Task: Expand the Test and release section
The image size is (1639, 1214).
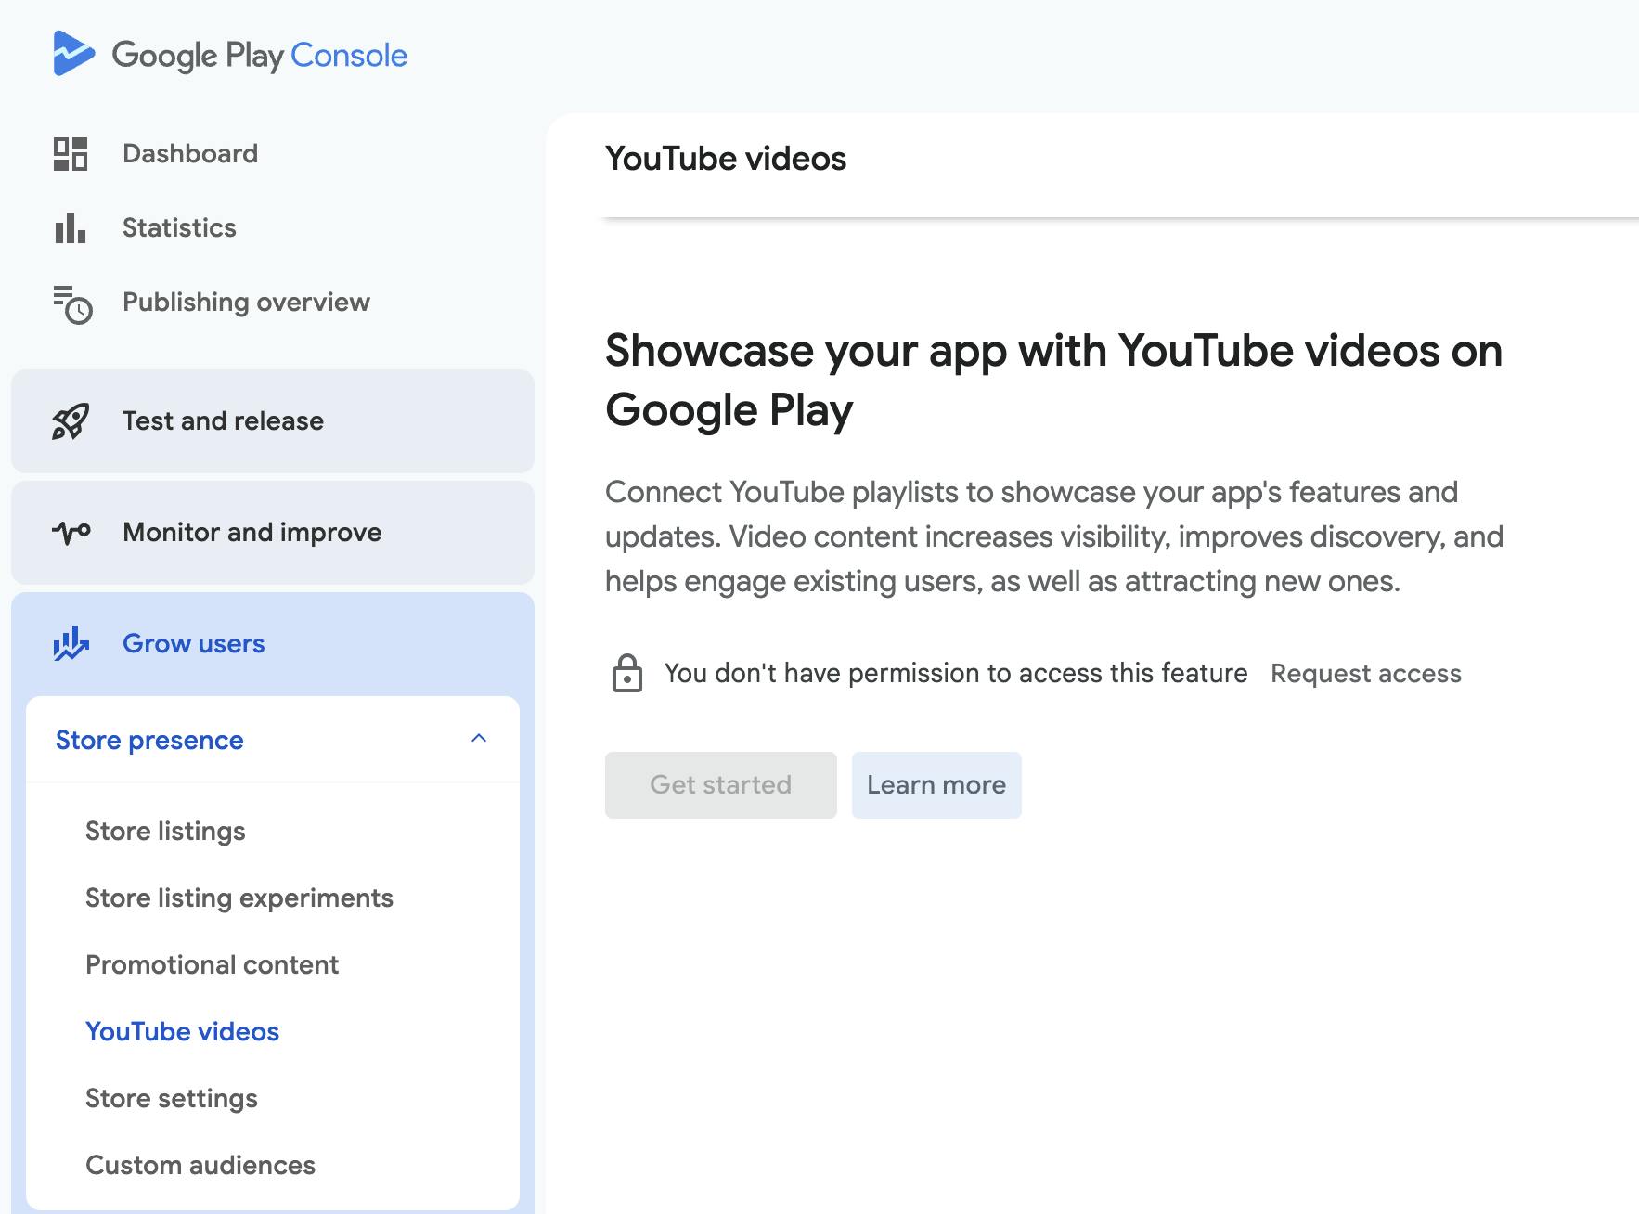Action: (x=223, y=421)
